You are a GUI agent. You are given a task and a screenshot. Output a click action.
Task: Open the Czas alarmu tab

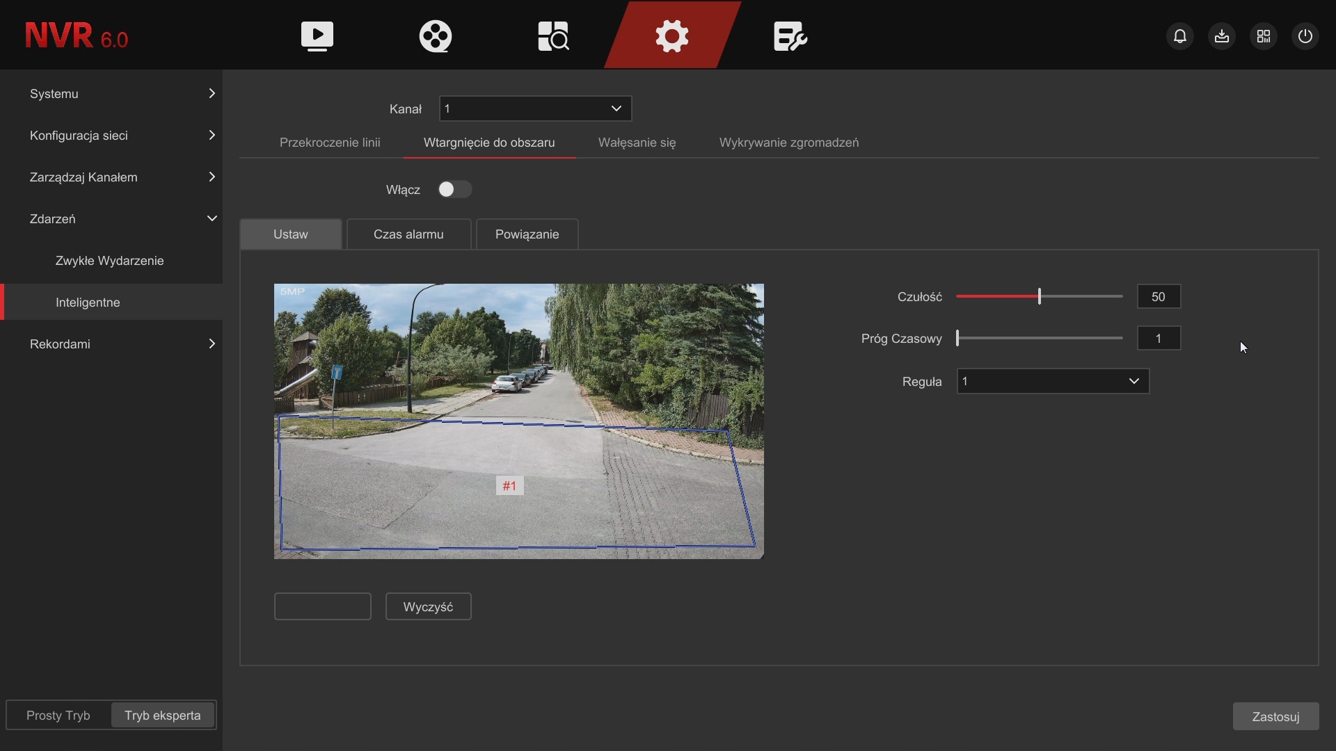pyautogui.click(x=408, y=234)
